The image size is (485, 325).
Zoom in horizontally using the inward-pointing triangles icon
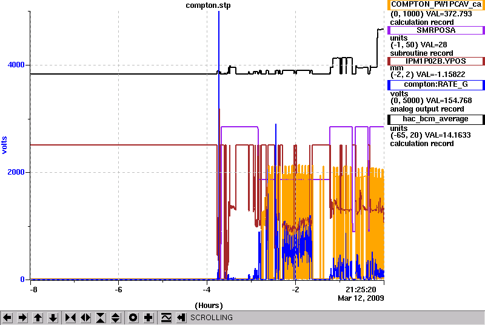(70, 318)
